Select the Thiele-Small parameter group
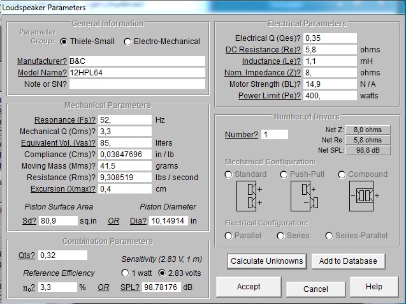Viewport: 406px width, 304px height. coord(64,42)
